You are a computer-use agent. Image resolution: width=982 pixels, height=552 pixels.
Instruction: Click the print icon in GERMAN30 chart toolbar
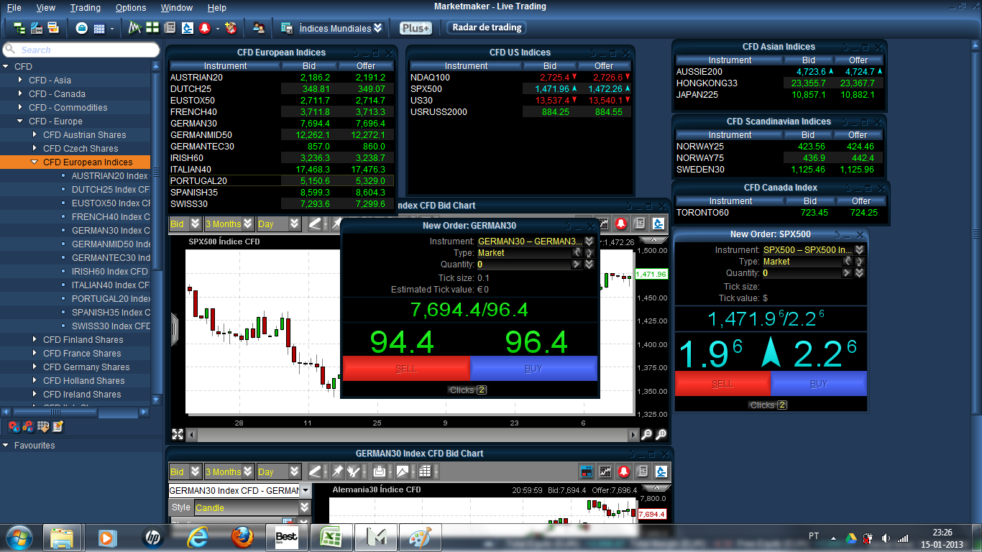pyautogui.click(x=380, y=472)
